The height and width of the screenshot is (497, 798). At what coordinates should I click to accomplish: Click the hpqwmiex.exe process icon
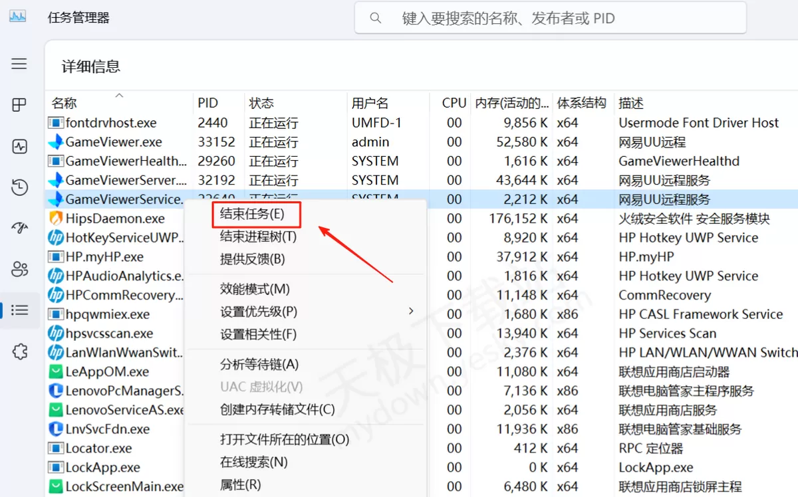[x=56, y=314]
